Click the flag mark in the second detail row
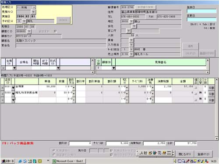219x164 pixels. tap(201, 93)
